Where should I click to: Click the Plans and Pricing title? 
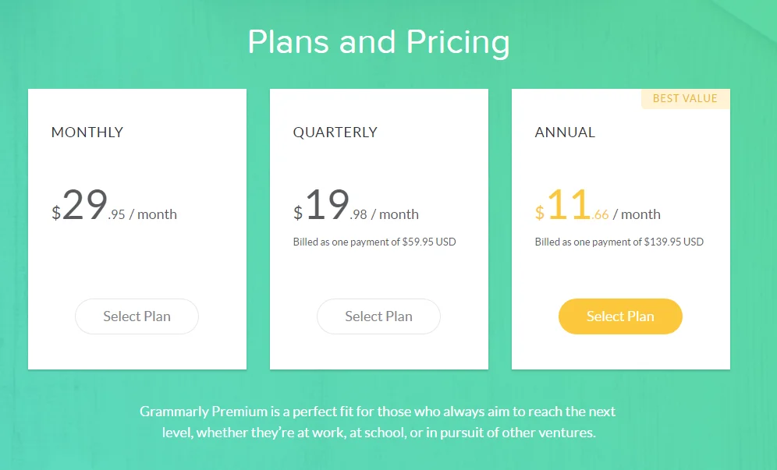378,41
